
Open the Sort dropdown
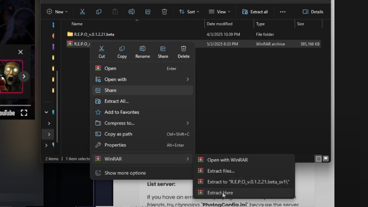point(189,12)
